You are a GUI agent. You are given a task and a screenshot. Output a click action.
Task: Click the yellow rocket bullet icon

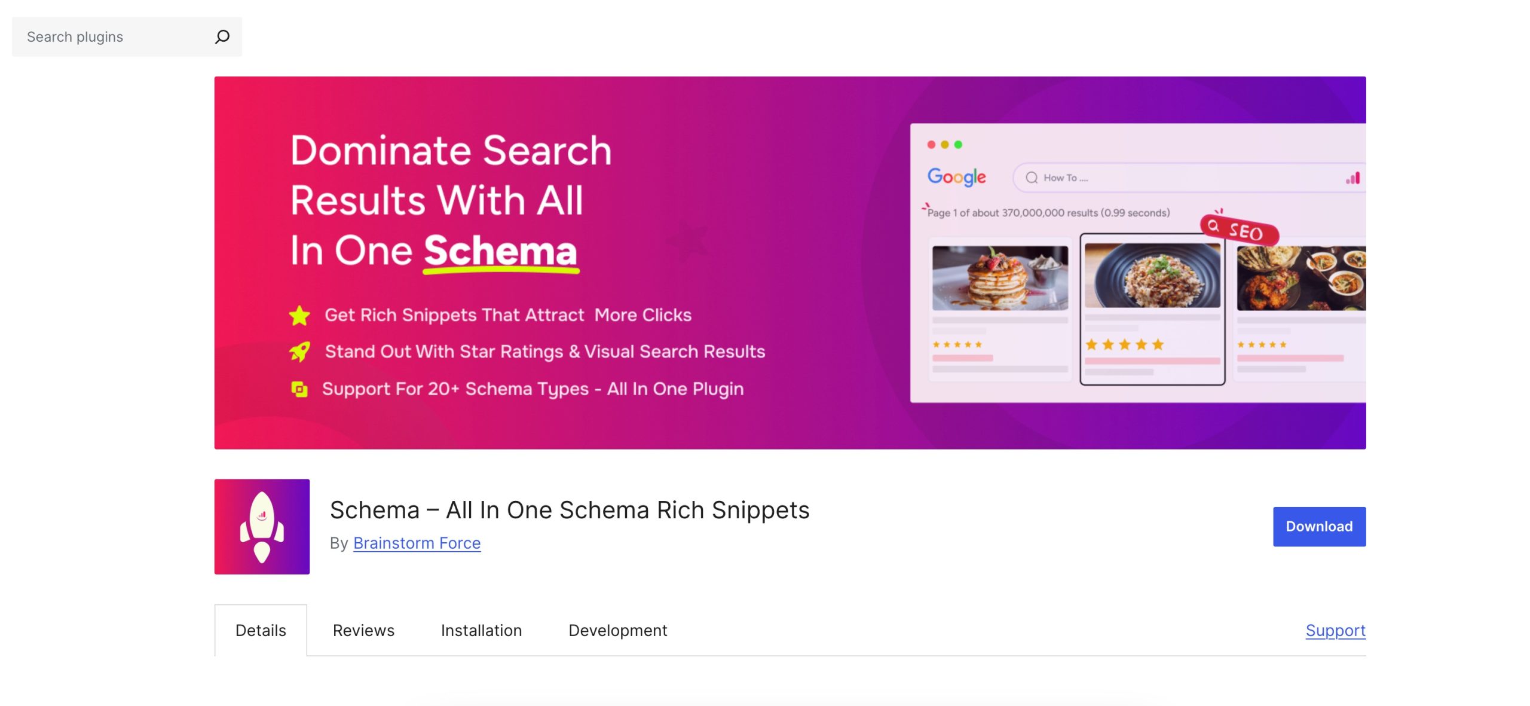coord(299,352)
